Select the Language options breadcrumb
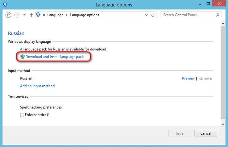The height and width of the screenshot is (147, 228). (85, 15)
